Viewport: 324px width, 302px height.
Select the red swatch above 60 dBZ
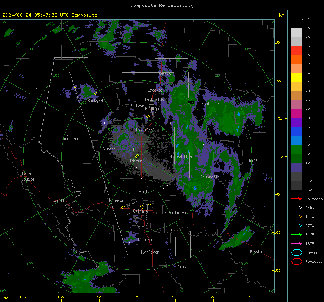tap(297, 51)
